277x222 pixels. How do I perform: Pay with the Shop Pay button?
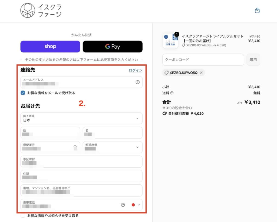click(50, 47)
